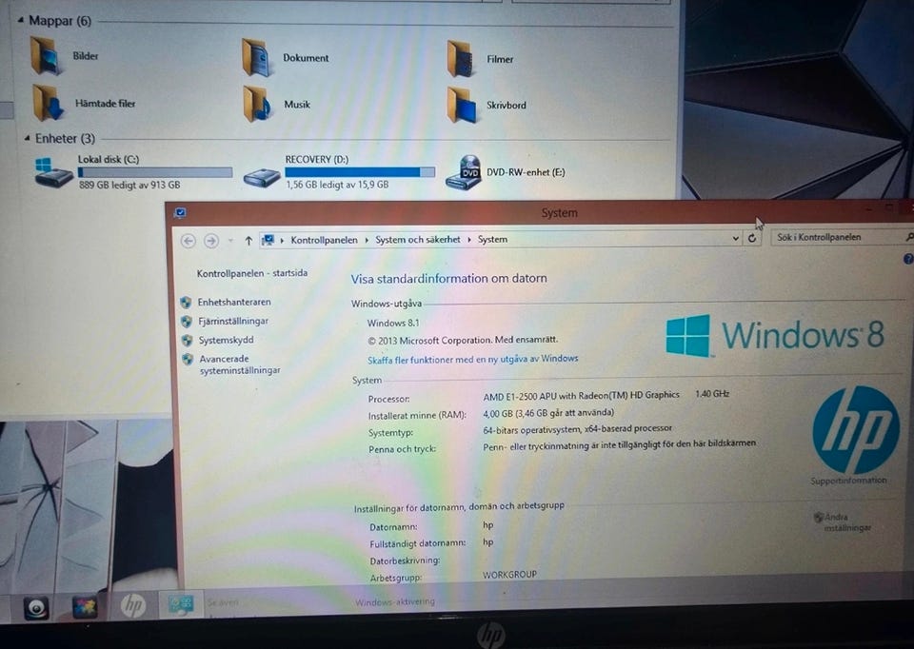Click Ändra inställningar link
The width and height of the screenshot is (914, 649).
846,522
